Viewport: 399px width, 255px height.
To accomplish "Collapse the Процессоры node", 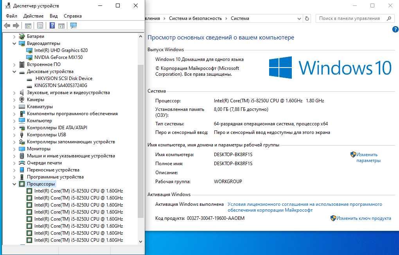I will (x=14, y=184).
